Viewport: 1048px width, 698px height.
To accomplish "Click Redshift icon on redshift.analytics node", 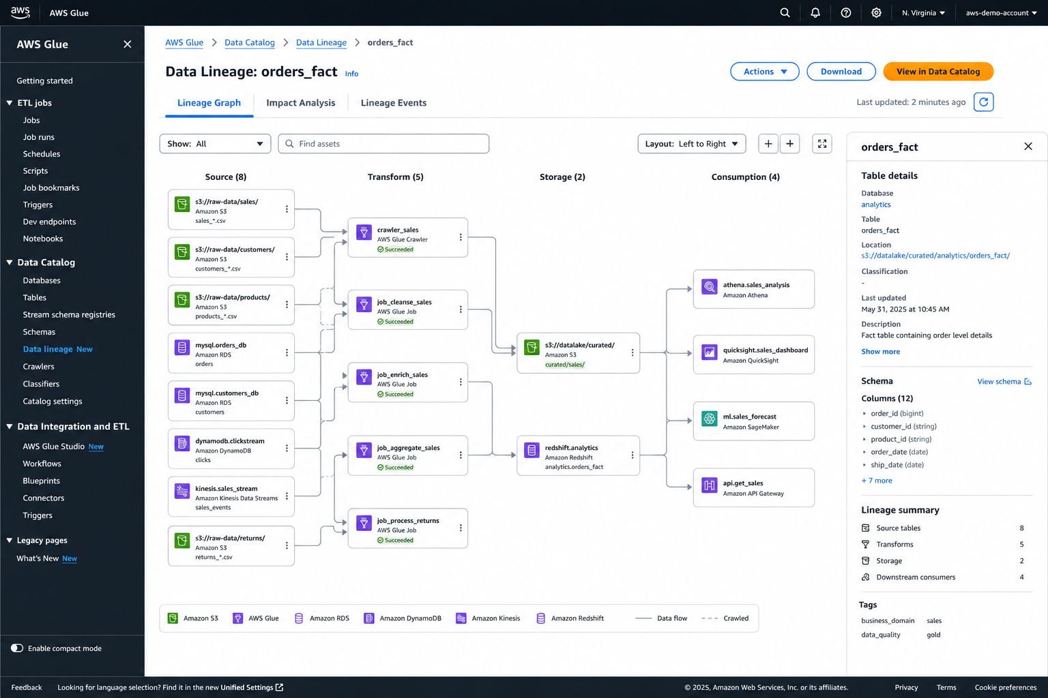I will 532,450.
